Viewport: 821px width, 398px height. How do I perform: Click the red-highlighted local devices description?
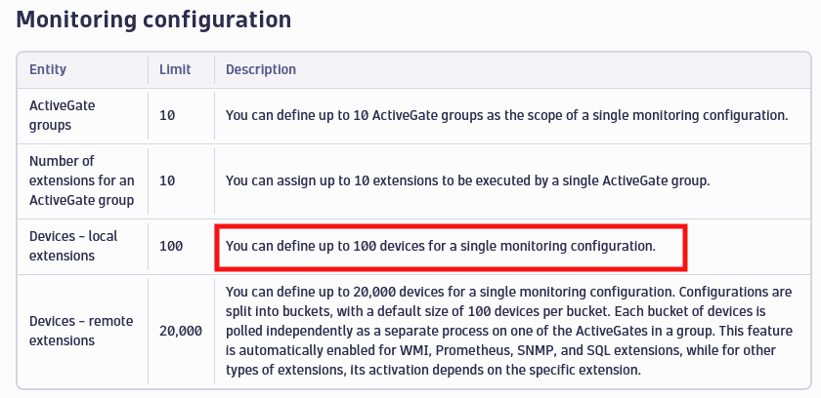click(x=440, y=246)
